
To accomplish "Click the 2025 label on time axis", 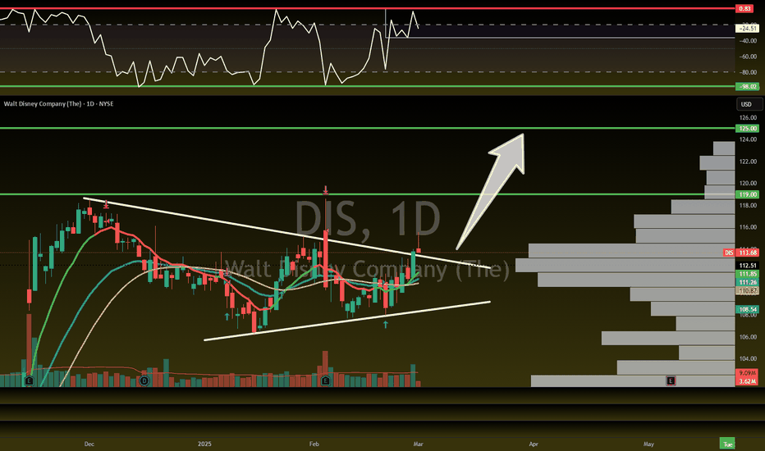I will click(x=204, y=444).
